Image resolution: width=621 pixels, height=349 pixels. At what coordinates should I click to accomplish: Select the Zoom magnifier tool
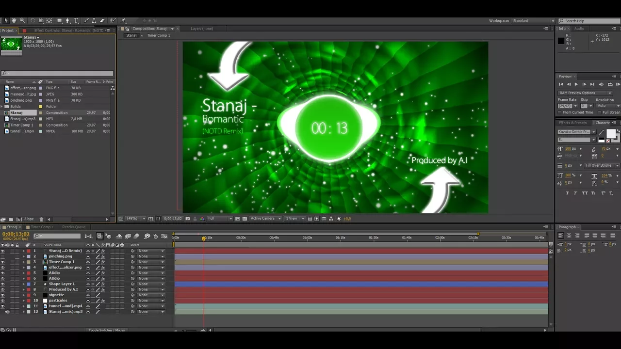click(x=22, y=21)
